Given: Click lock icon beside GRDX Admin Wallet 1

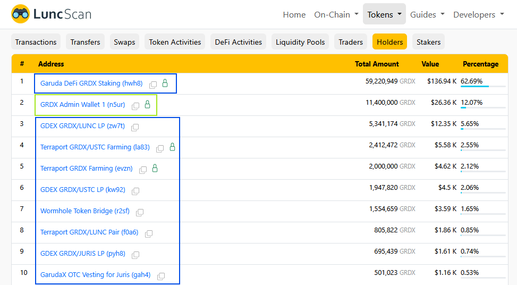Looking at the screenshot, I should (147, 105).
